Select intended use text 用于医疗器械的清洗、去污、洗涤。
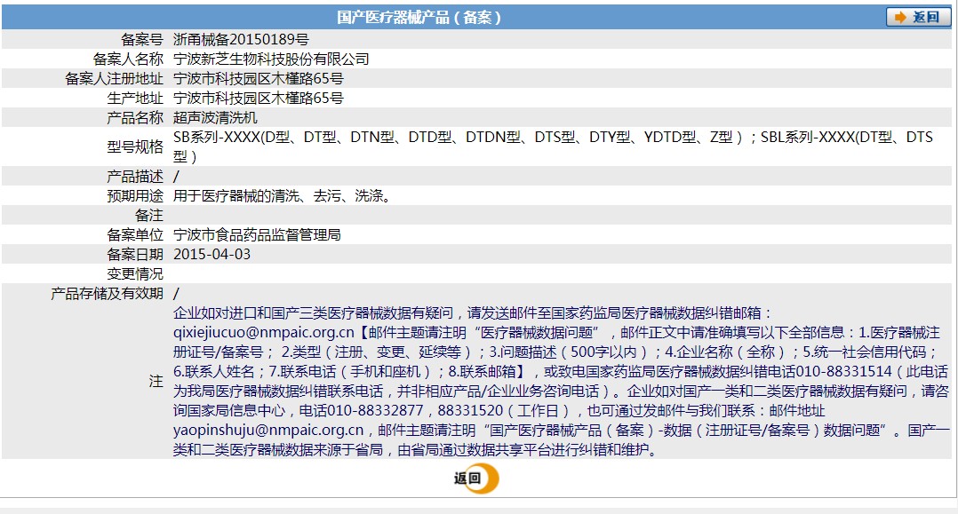The width and height of the screenshot is (958, 514). (x=283, y=196)
